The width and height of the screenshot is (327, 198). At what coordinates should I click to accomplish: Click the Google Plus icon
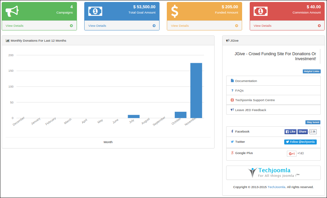tap(232, 153)
